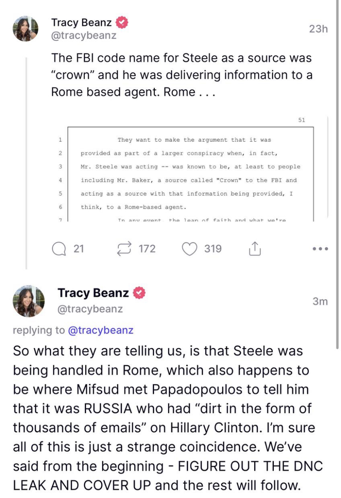Viewport: 341px width, 498px height.
Task: Open the transcript document image
Action: point(189,172)
